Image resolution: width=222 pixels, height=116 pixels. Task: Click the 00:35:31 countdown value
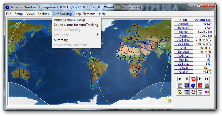pyautogui.click(x=202, y=48)
